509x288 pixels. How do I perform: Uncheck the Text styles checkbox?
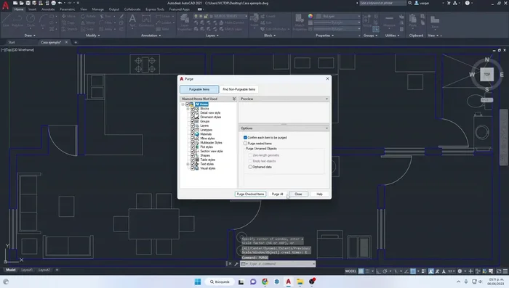point(193,164)
